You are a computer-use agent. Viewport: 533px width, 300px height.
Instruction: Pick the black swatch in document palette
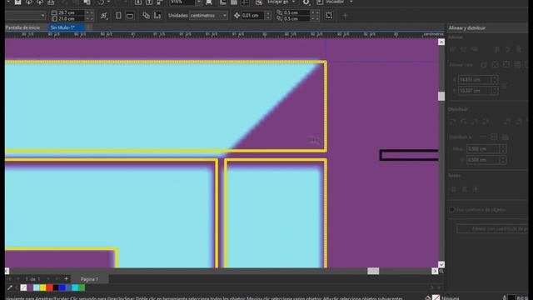56,287
